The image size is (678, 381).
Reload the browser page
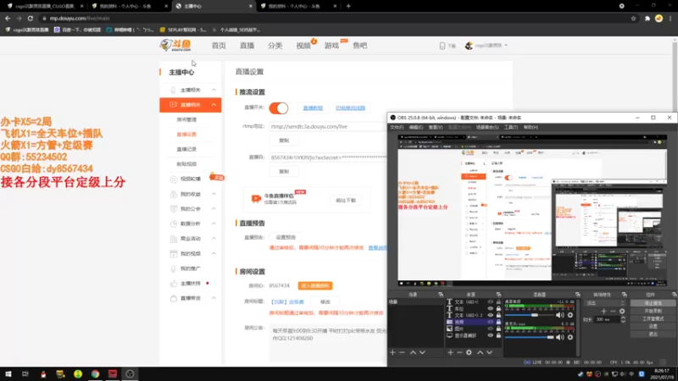31,19
